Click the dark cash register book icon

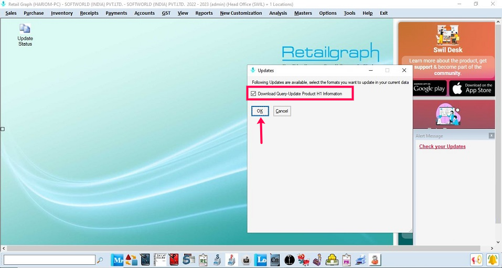point(275,260)
